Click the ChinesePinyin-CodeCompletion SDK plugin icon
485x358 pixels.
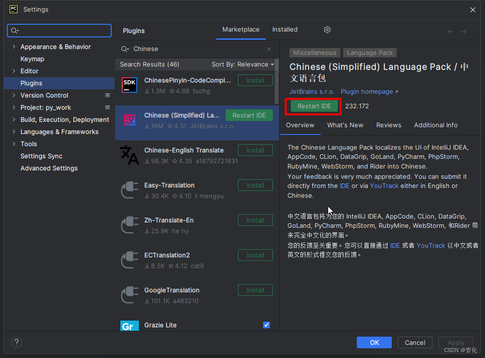[x=129, y=85]
